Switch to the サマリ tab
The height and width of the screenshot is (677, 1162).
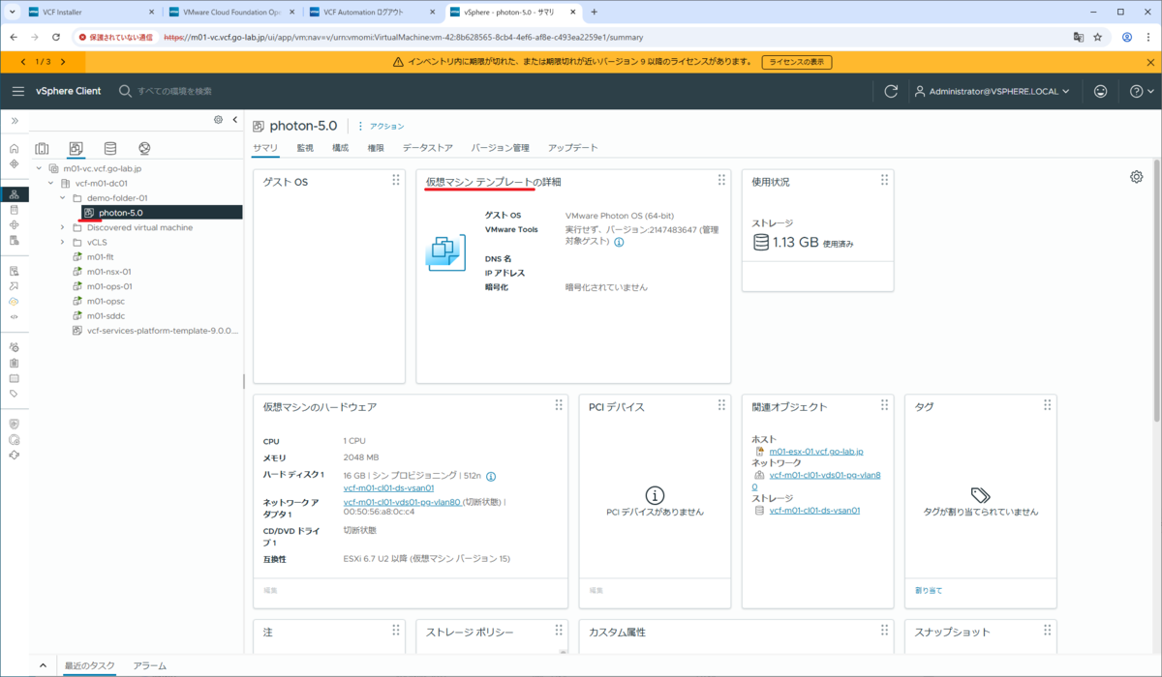[265, 148]
